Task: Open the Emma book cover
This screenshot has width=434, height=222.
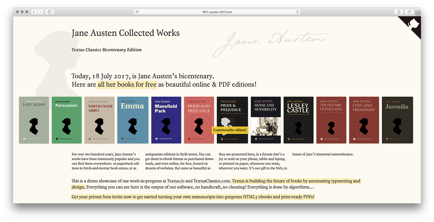Action: pyautogui.click(x=133, y=120)
